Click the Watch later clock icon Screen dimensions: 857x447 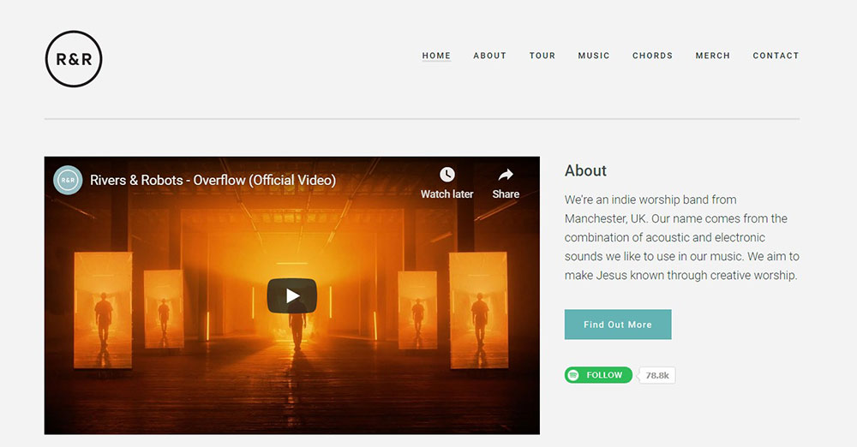click(x=447, y=175)
